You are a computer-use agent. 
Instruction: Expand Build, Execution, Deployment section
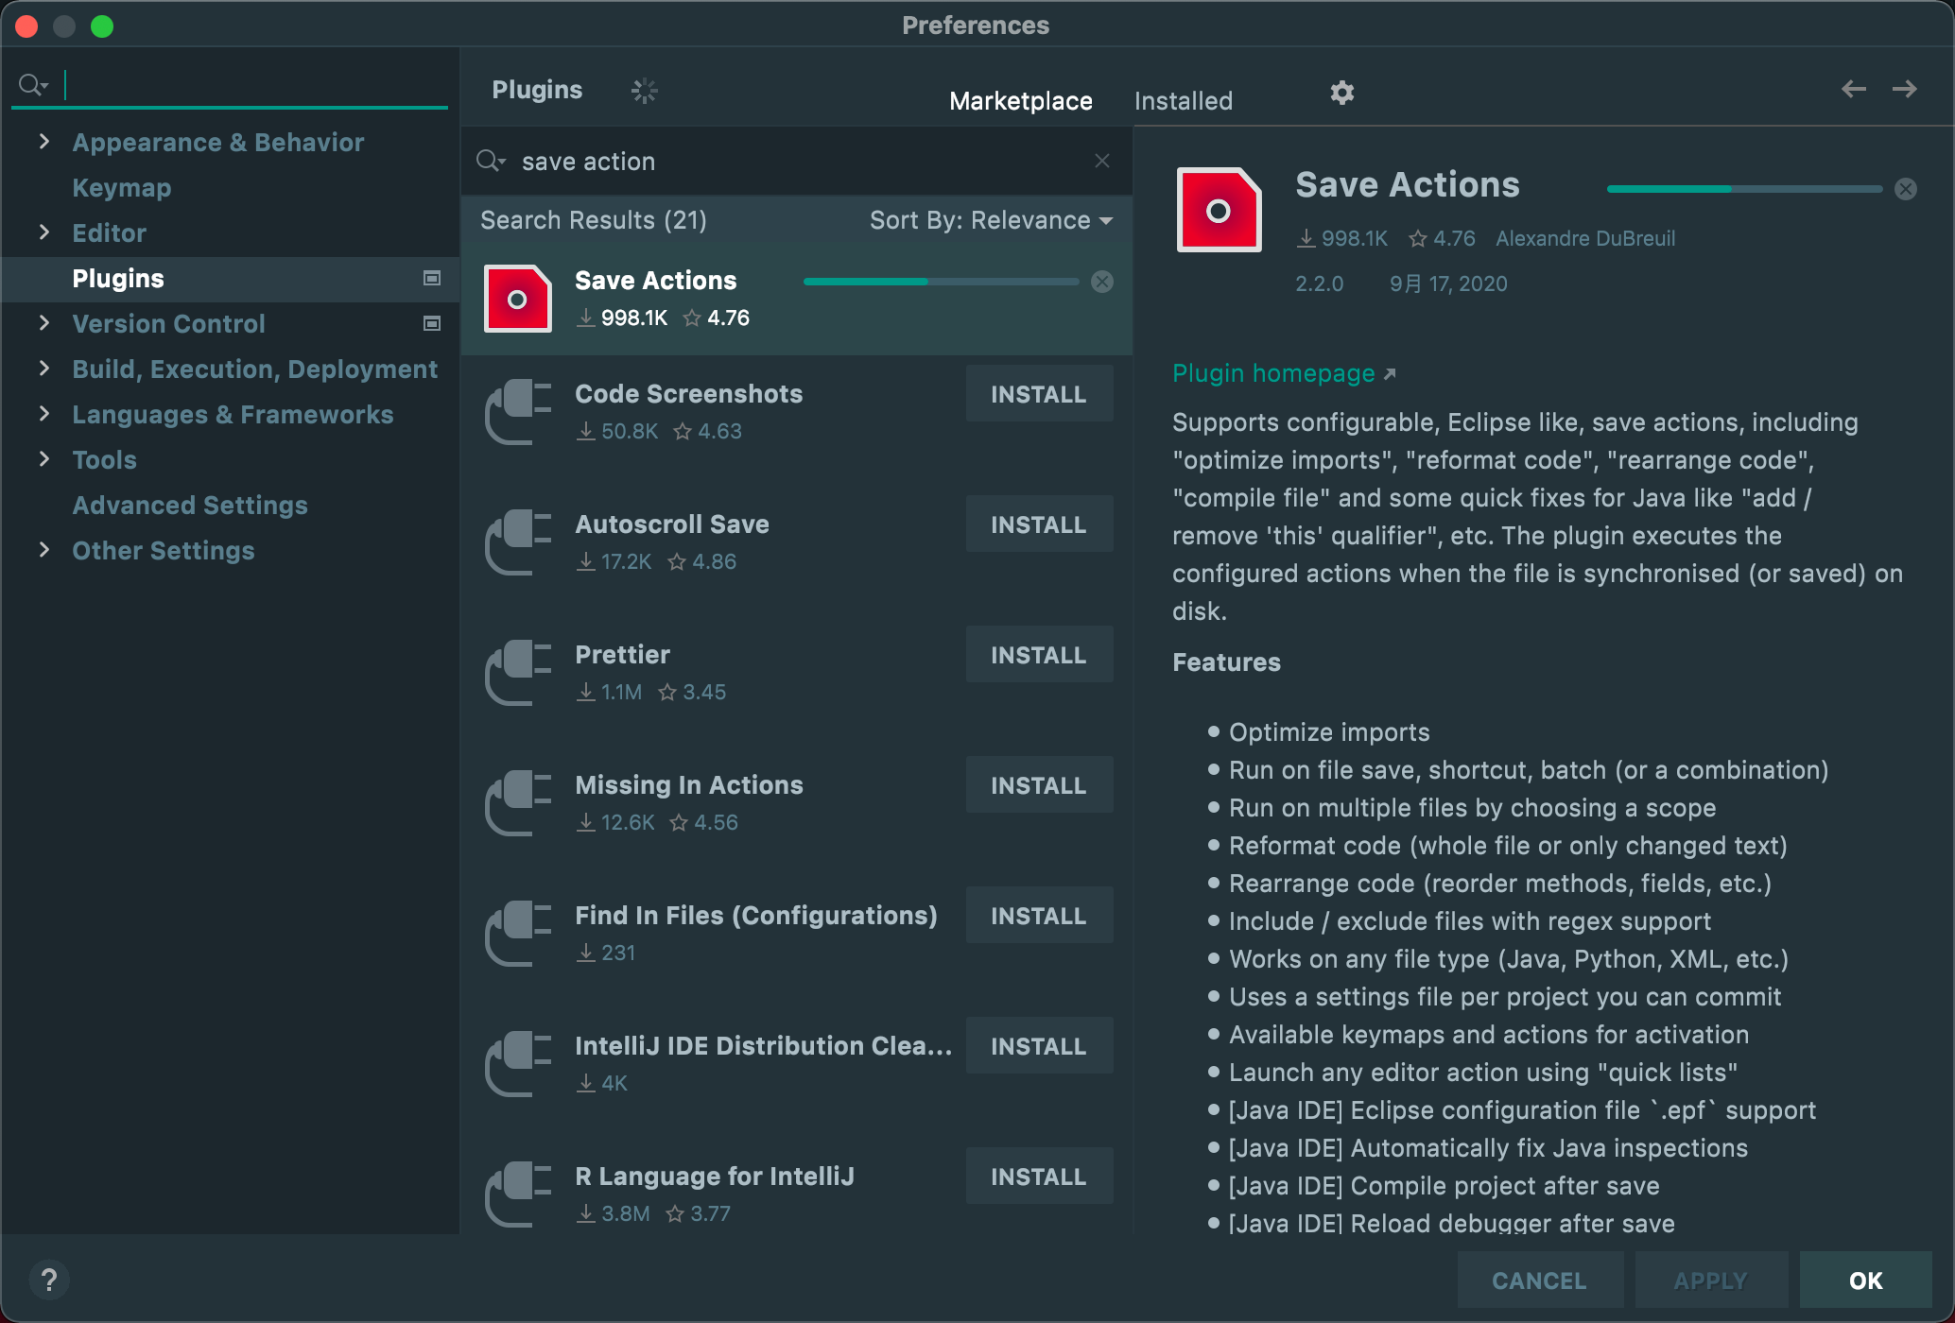click(x=43, y=369)
